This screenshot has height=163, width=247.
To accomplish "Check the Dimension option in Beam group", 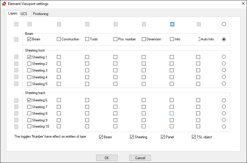I will pos(144,39).
